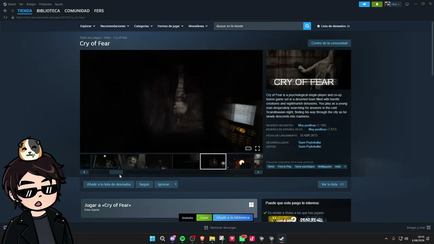434x244 pixels.
Task: Click the left arrow of the screenshot strip
Action: tap(84, 172)
